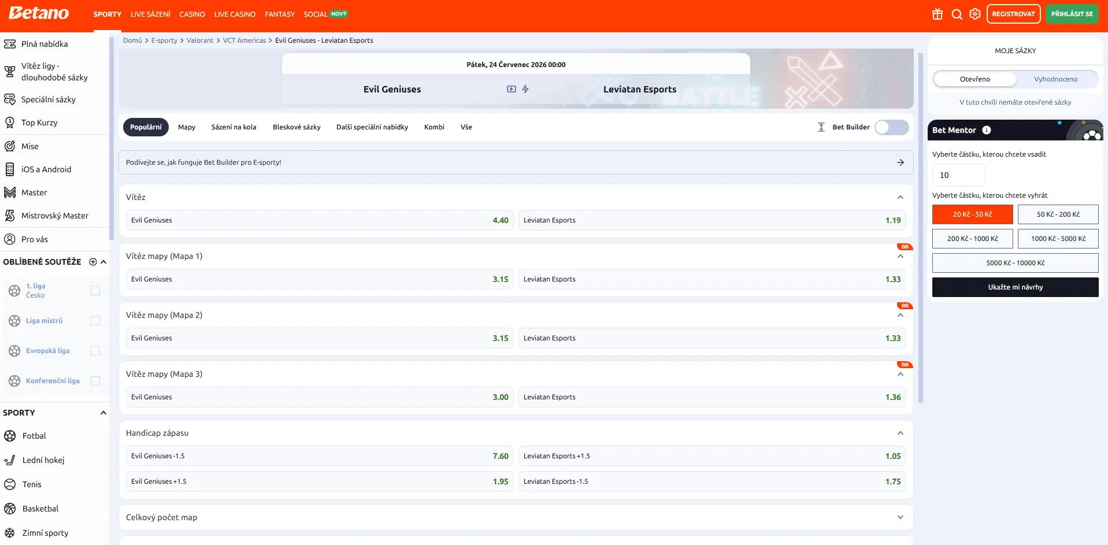Click the live stream video icon
Image resolution: width=1108 pixels, height=545 pixels.
tap(512, 89)
